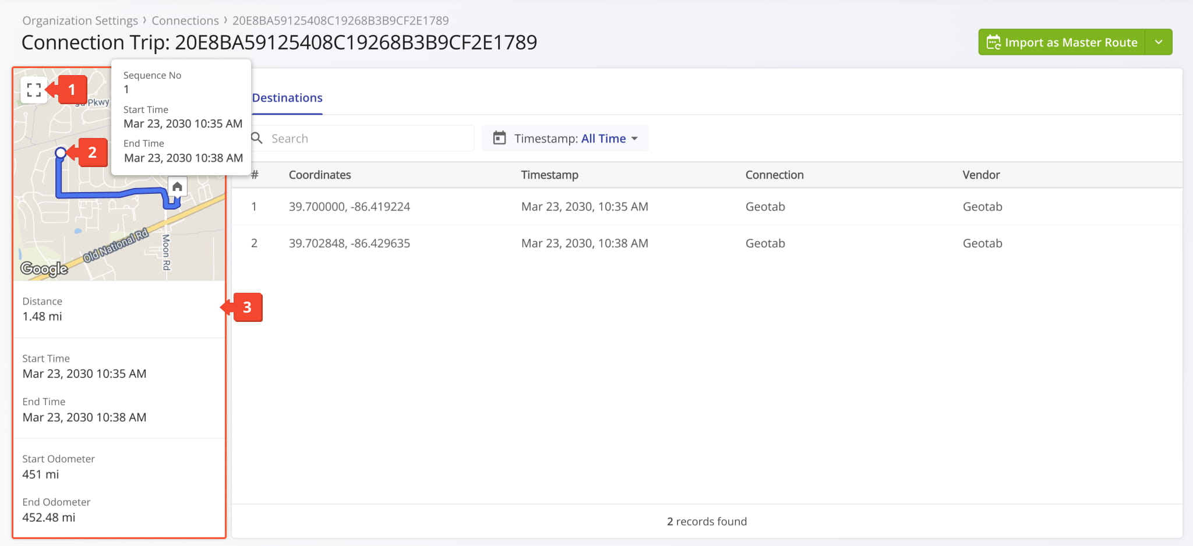1193x546 pixels.
Task: Focus the Search input field
Action: click(367, 139)
